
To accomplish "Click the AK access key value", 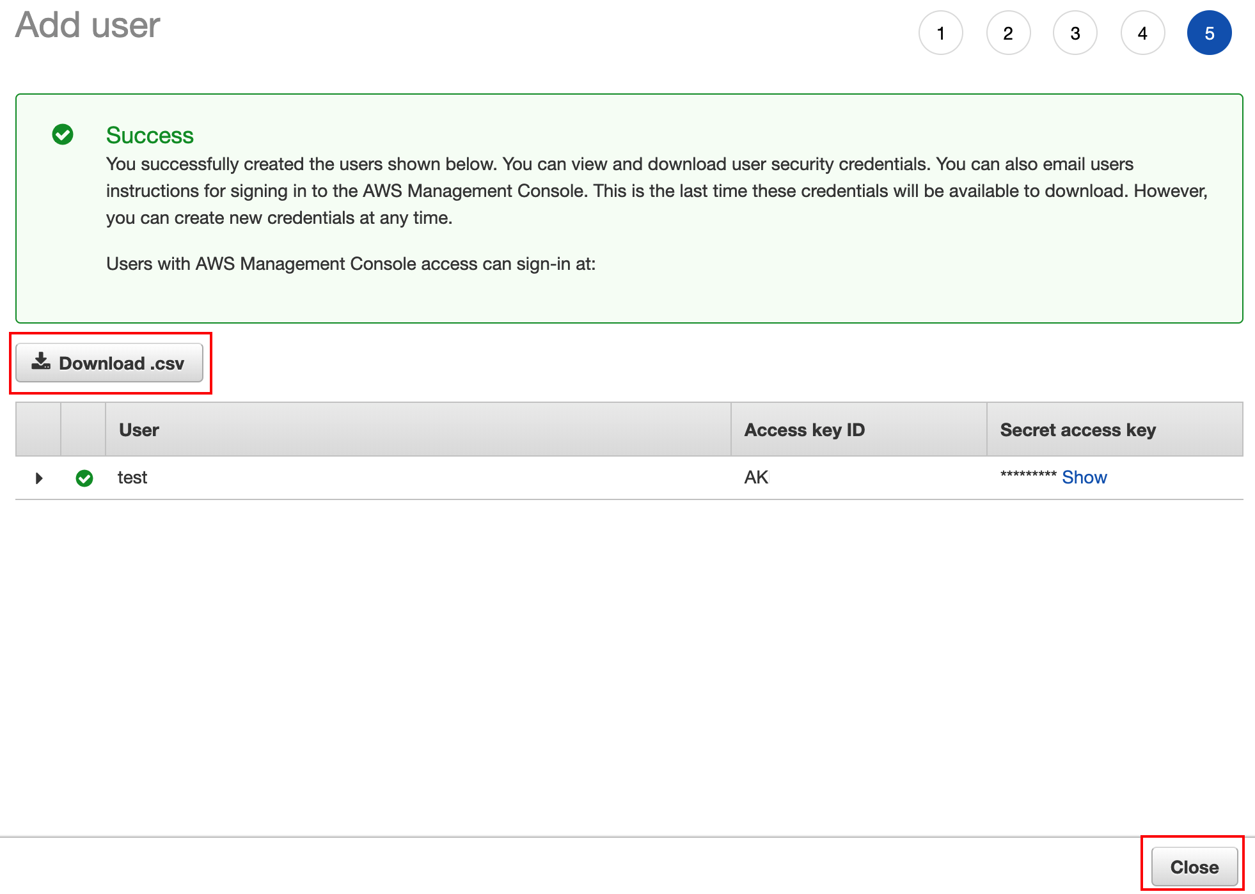I will coord(756,478).
